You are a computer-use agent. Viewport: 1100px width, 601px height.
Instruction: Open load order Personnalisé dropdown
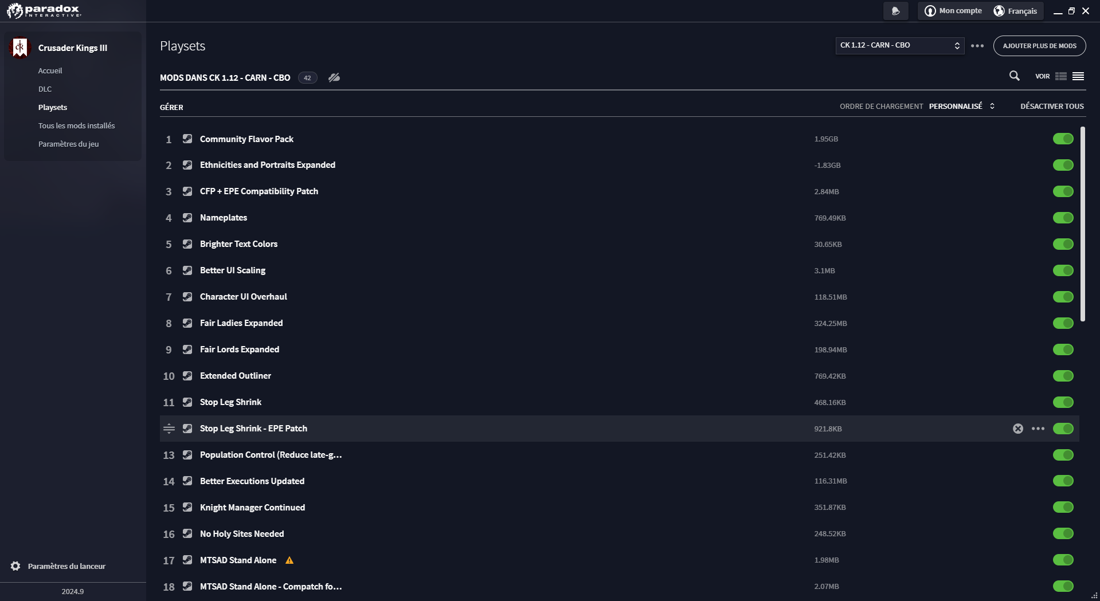[x=962, y=107]
